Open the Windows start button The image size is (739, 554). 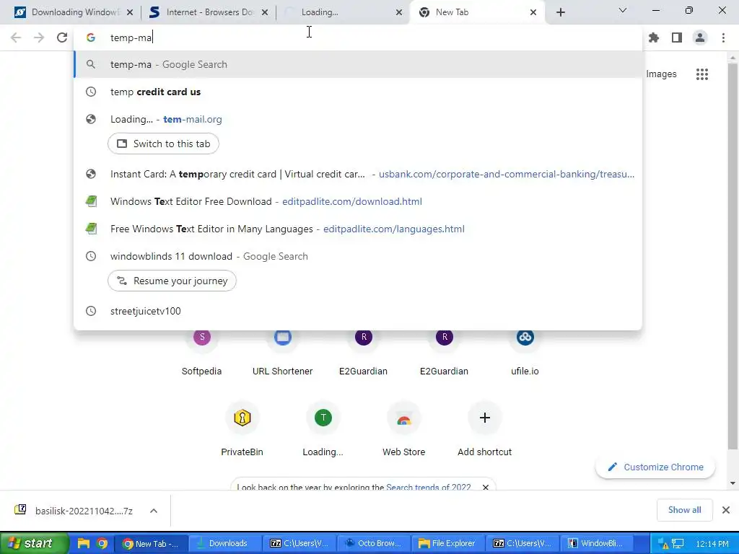34,543
